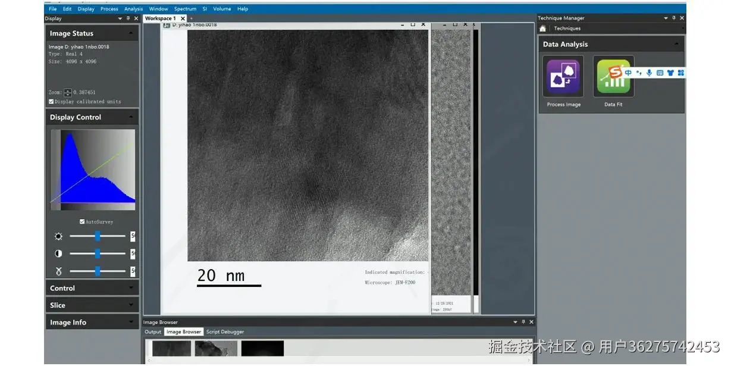
Task: Select third dark thumbnail in Image Browser
Action: click(x=262, y=348)
